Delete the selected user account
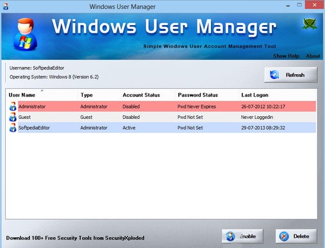This screenshot has width=325, height=248. 296,236
